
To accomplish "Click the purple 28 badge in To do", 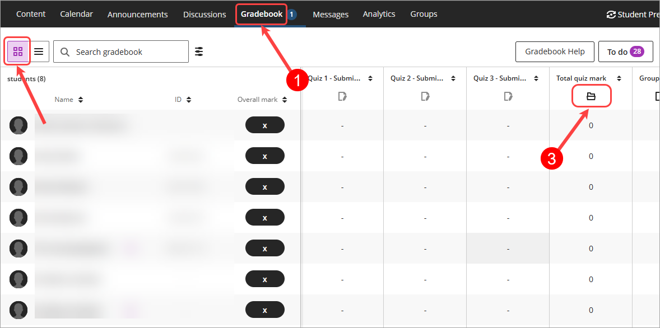I will (x=637, y=51).
